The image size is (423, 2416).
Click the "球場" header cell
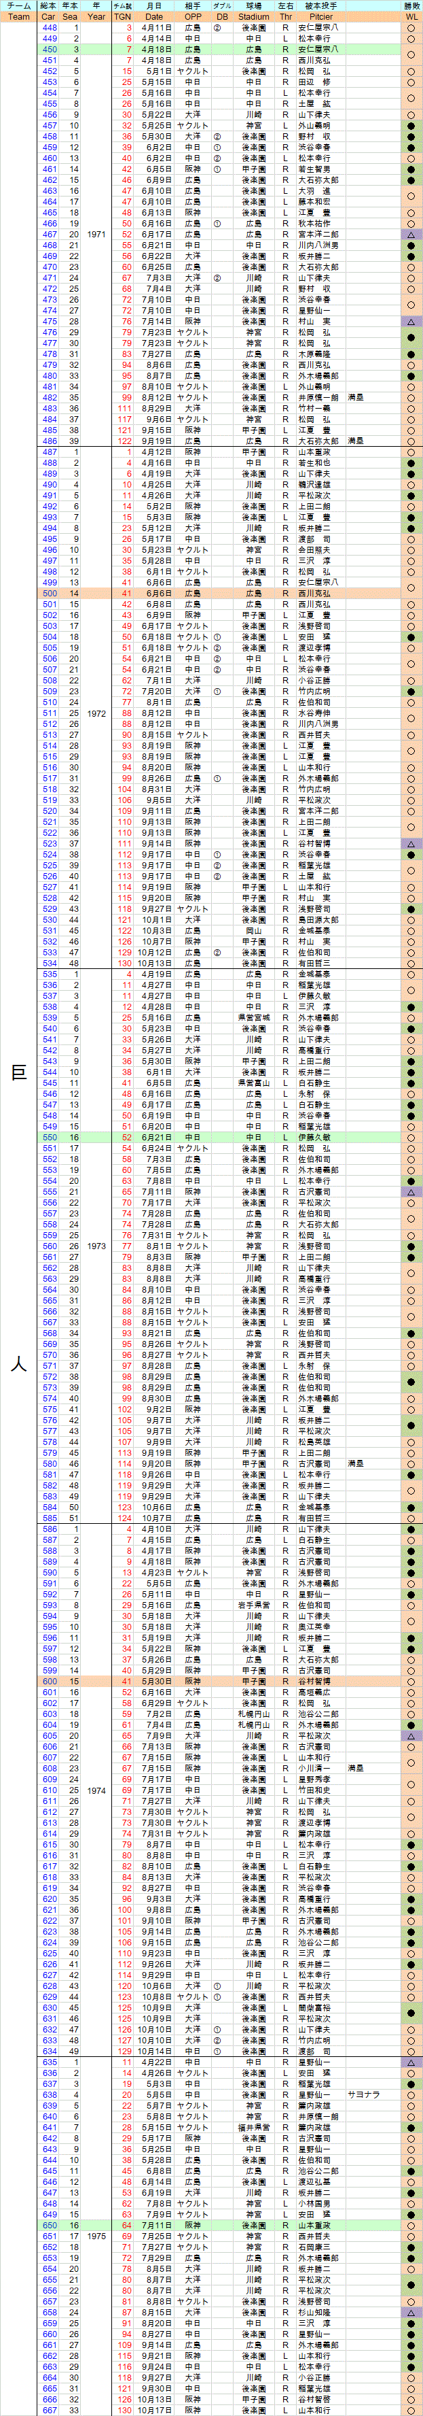click(x=254, y=5)
